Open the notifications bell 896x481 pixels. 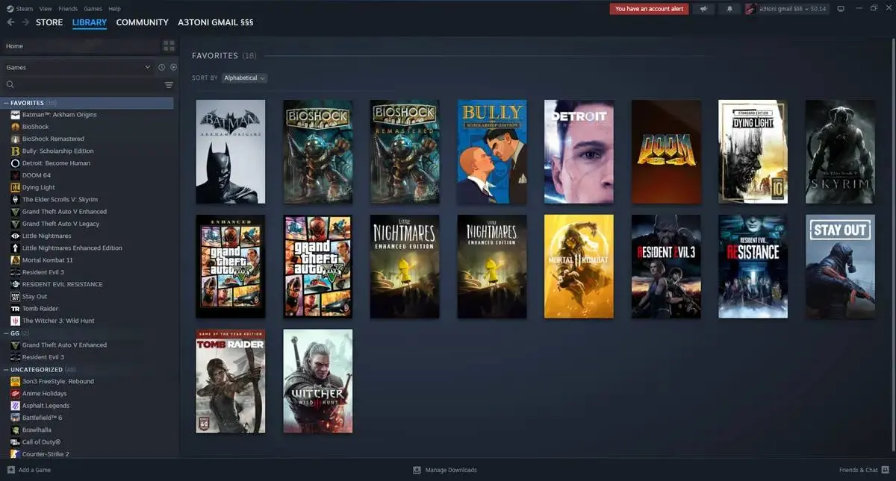pos(729,9)
